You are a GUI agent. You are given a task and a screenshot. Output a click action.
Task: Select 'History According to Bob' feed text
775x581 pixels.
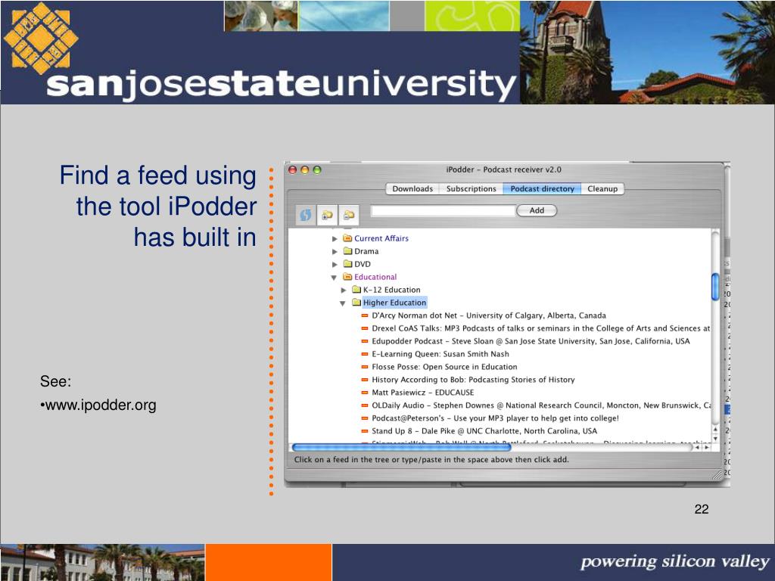[418, 380]
